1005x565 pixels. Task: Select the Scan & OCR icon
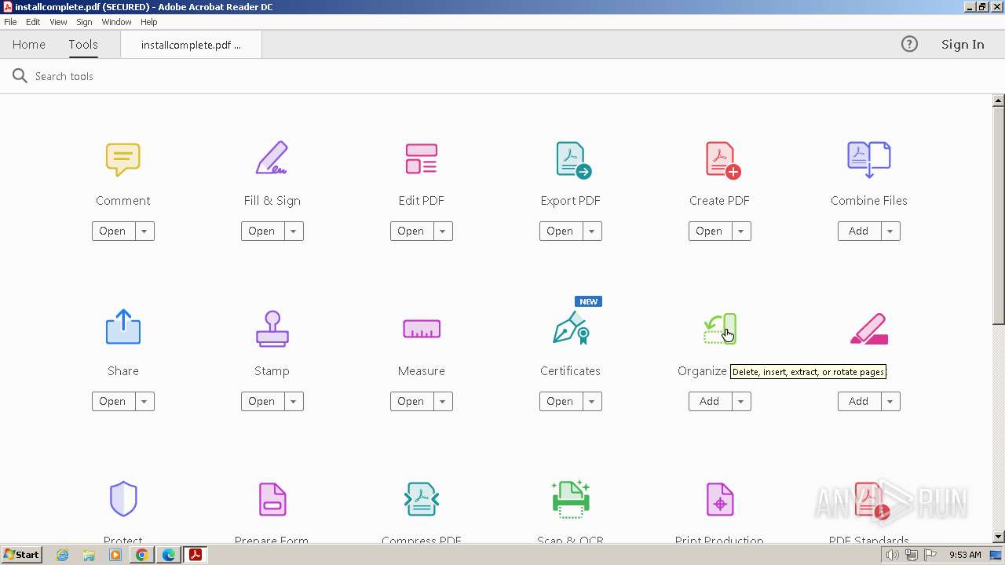click(x=571, y=499)
